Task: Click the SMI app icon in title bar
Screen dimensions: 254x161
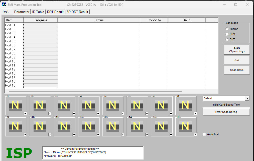Action: 4,5
